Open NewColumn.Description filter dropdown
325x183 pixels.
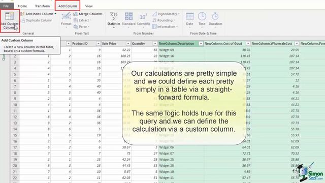coord(201,43)
